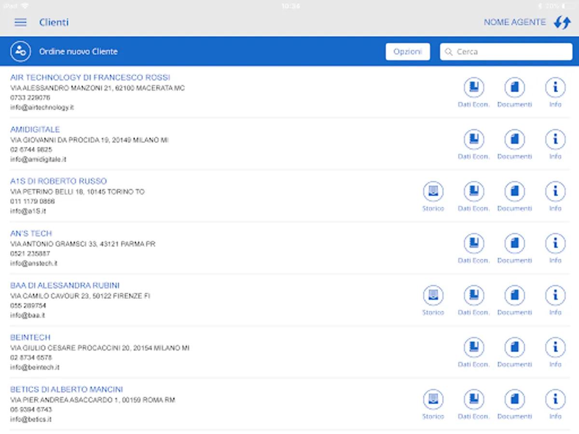Image resolution: width=579 pixels, height=434 pixels.
Task: Tap email info@beintech.it
Action: pyautogui.click(x=35, y=367)
